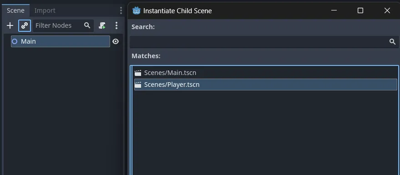The height and width of the screenshot is (175, 400).
Task: Open the dock panel kebab menu beside the Import tab
Action: coord(121,10)
